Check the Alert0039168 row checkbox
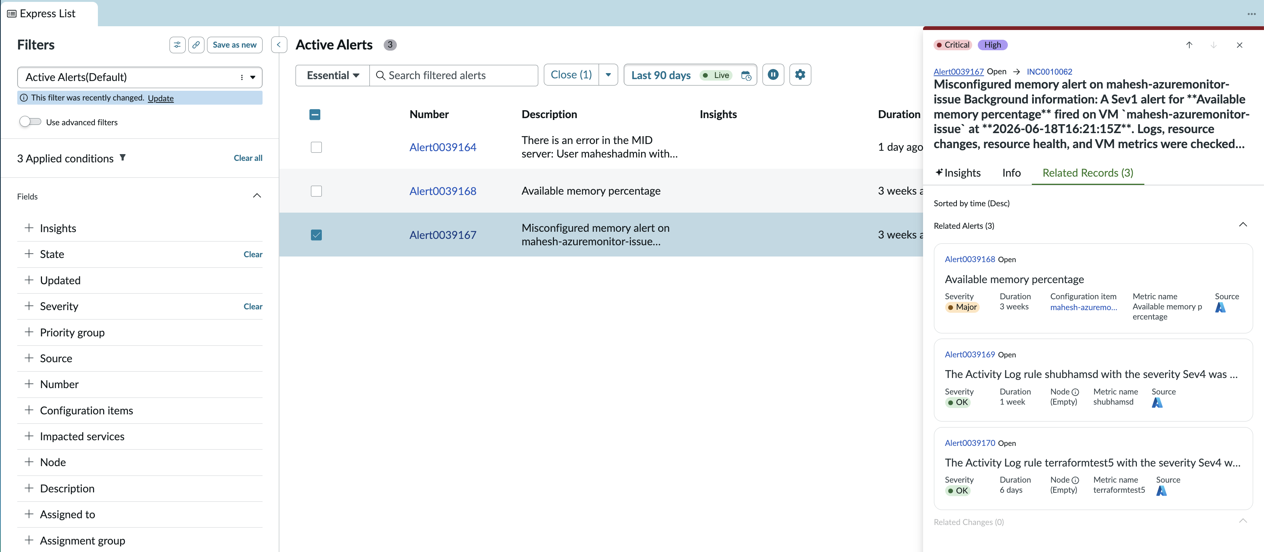The height and width of the screenshot is (552, 1264). point(317,191)
